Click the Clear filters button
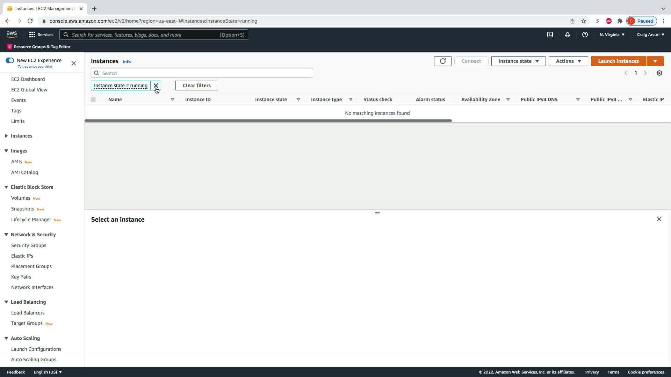This screenshot has width=671, height=377. (196, 86)
